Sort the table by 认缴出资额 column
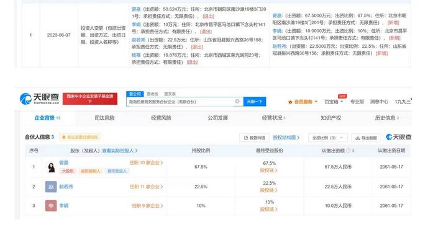Screen dimensions: 428x225 tap(353, 151)
